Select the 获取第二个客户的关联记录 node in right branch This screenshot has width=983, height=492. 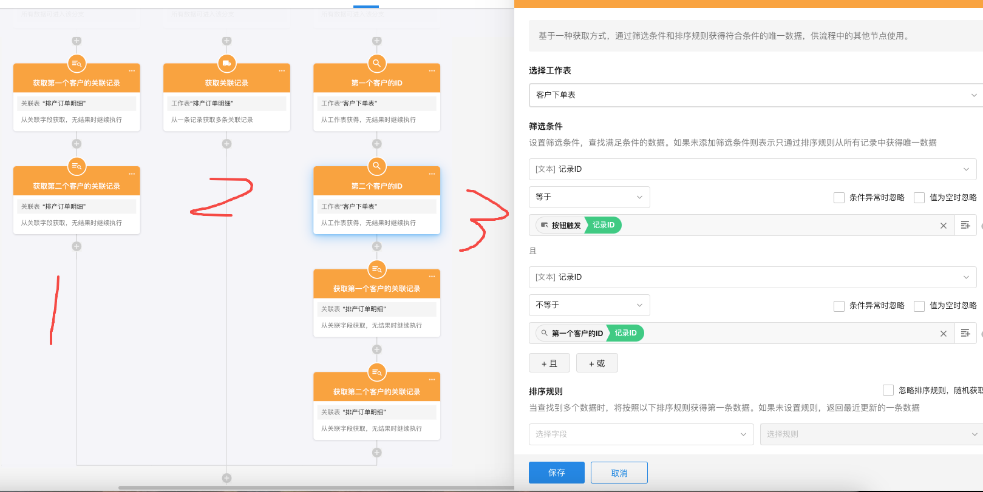click(376, 391)
